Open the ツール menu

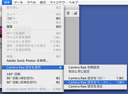(x=18, y=2)
